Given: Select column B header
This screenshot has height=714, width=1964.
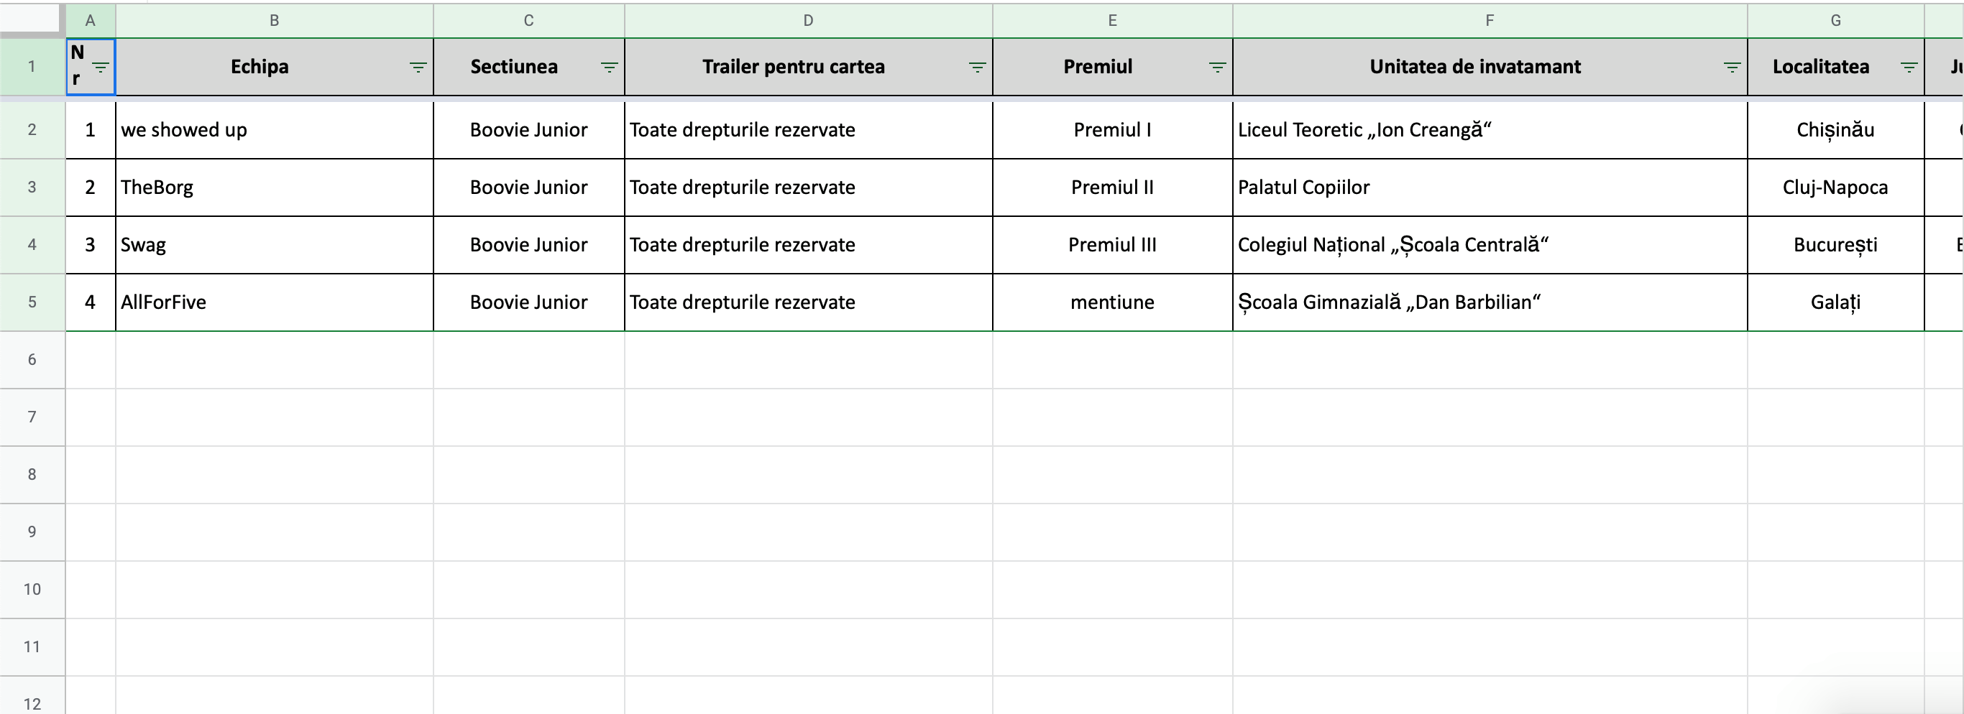Looking at the screenshot, I should coord(274,21).
